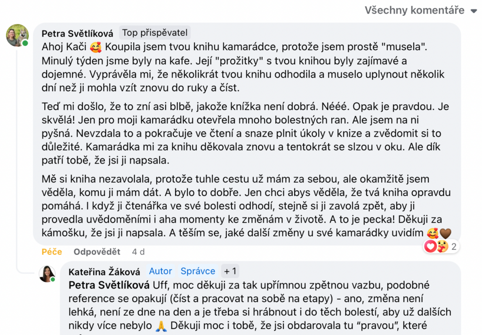Open the bold Petra Světlíková mention in reply
The height and width of the screenshot is (335, 482).
pos(109,285)
